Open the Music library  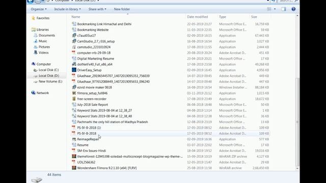[43, 41]
